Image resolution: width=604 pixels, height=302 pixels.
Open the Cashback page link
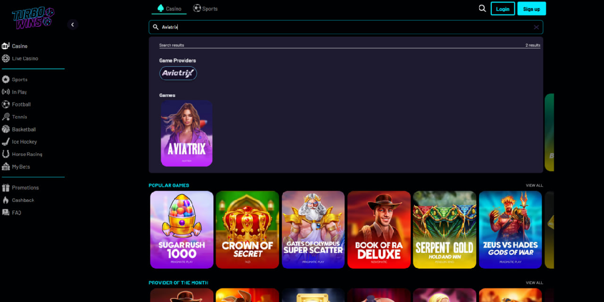(23, 200)
